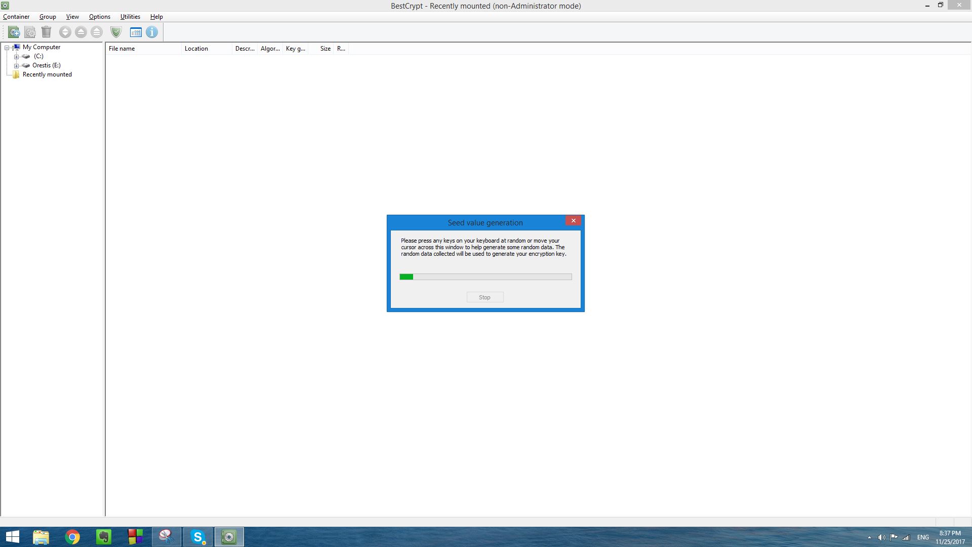Click the container properties gear icon
This screenshot has width=972, height=547.
click(x=30, y=32)
